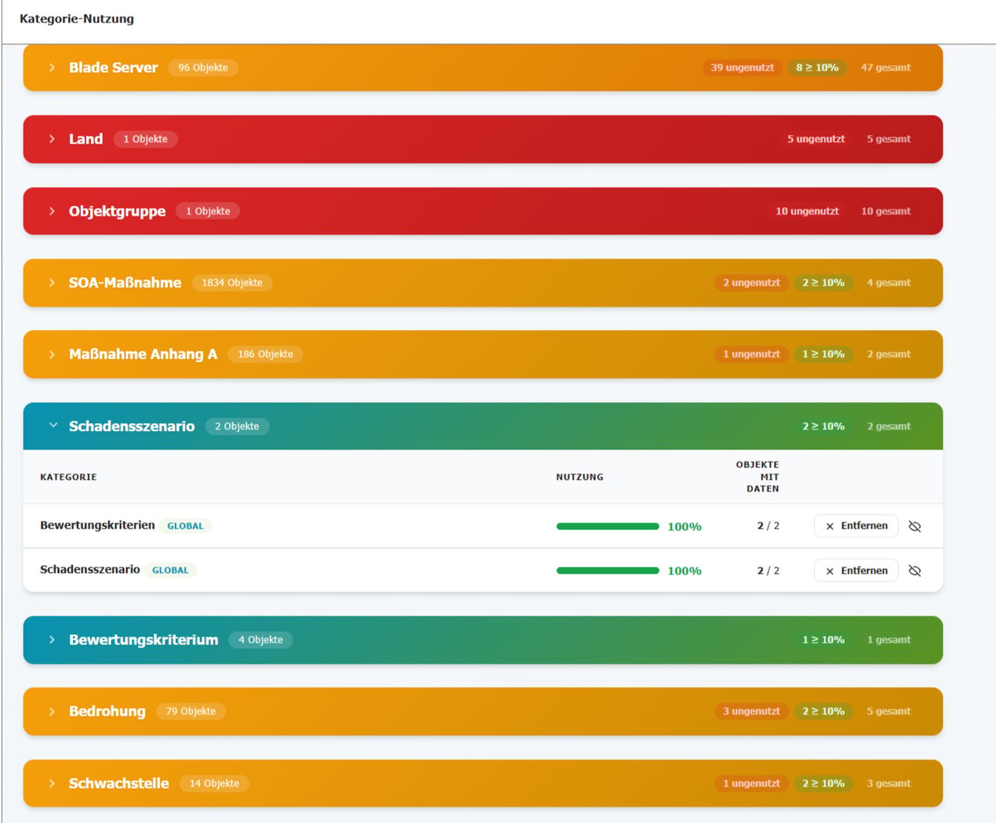
Task: Click '10 gesamt' on Objektgruppe row
Action: pyautogui.click(x=885, y=211)
